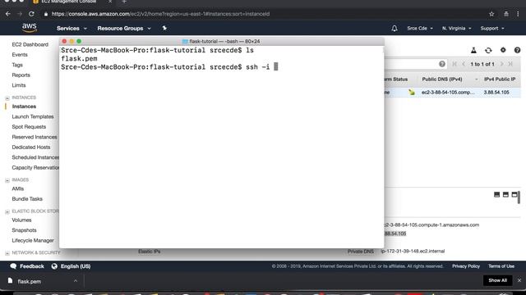Image resolution: width=526 pixels, height=295 pixels.
Task: Open a new browser tab
Action: point(124,2)
